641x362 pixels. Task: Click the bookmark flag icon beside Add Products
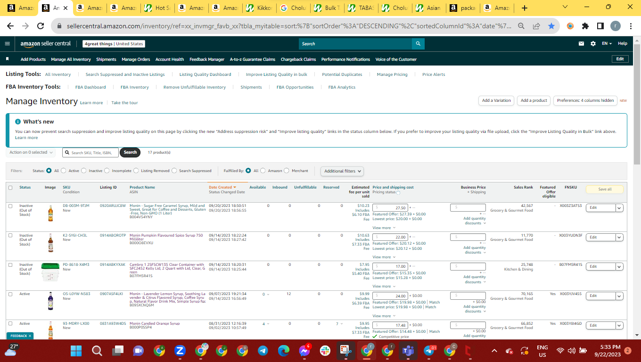click(x=8, y=59)
